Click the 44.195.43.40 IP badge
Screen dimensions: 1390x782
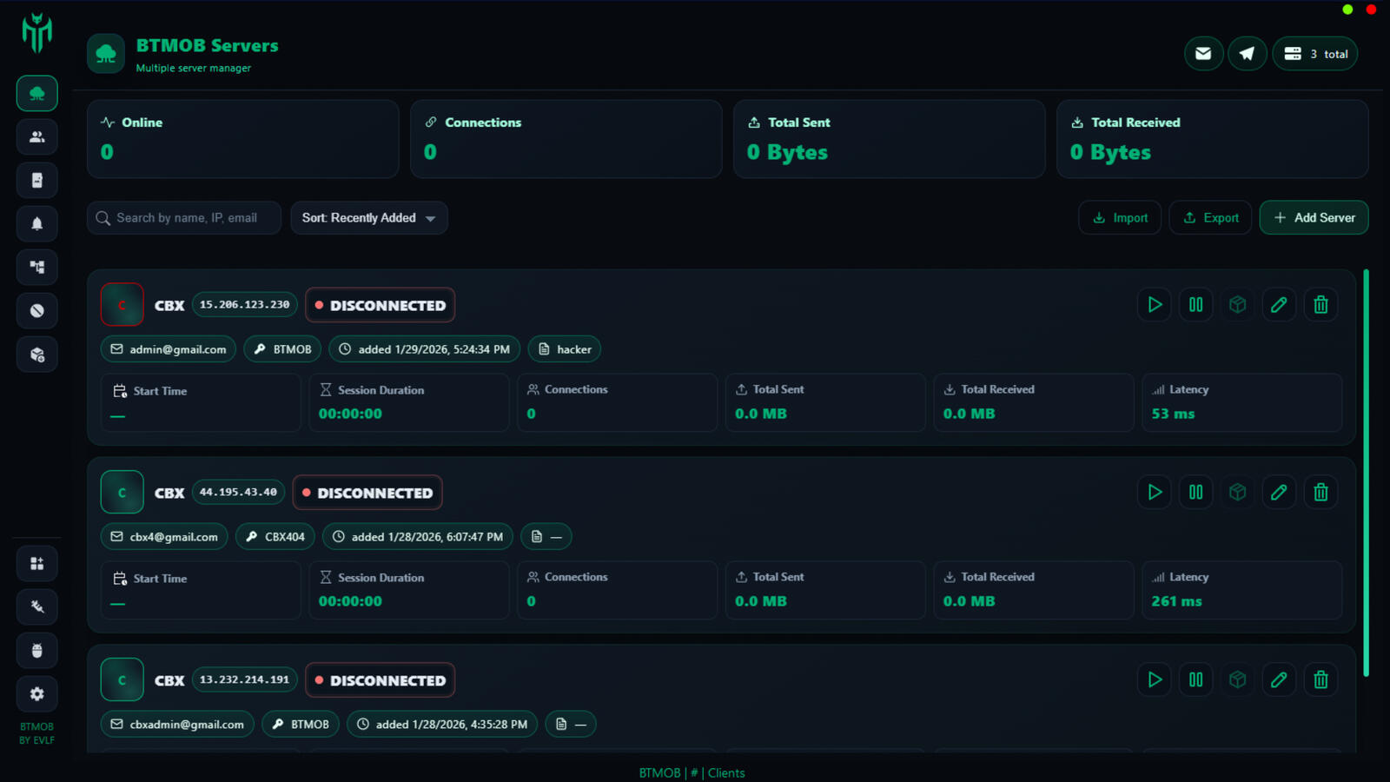pos(238,493)
